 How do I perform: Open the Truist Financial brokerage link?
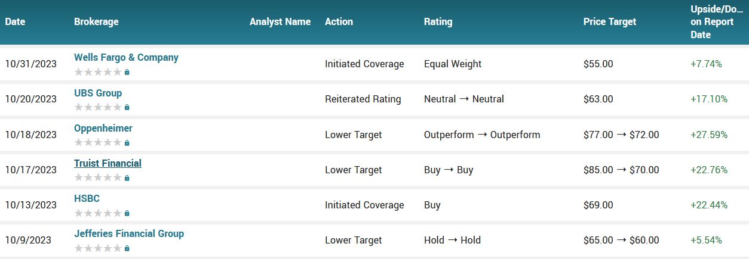pos(108,163)
